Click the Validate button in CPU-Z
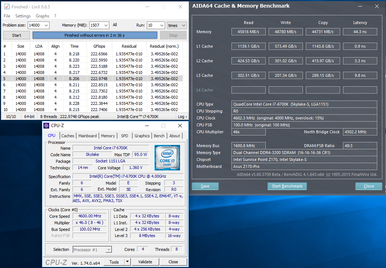This screenshot has width=386, height=268. click(x=145, y=262)
